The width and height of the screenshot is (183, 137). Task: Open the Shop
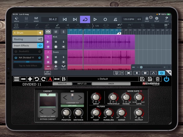(147, 19)
